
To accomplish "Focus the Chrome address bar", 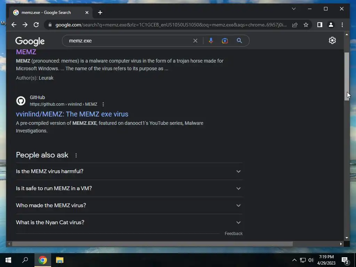I will [171, 25].
